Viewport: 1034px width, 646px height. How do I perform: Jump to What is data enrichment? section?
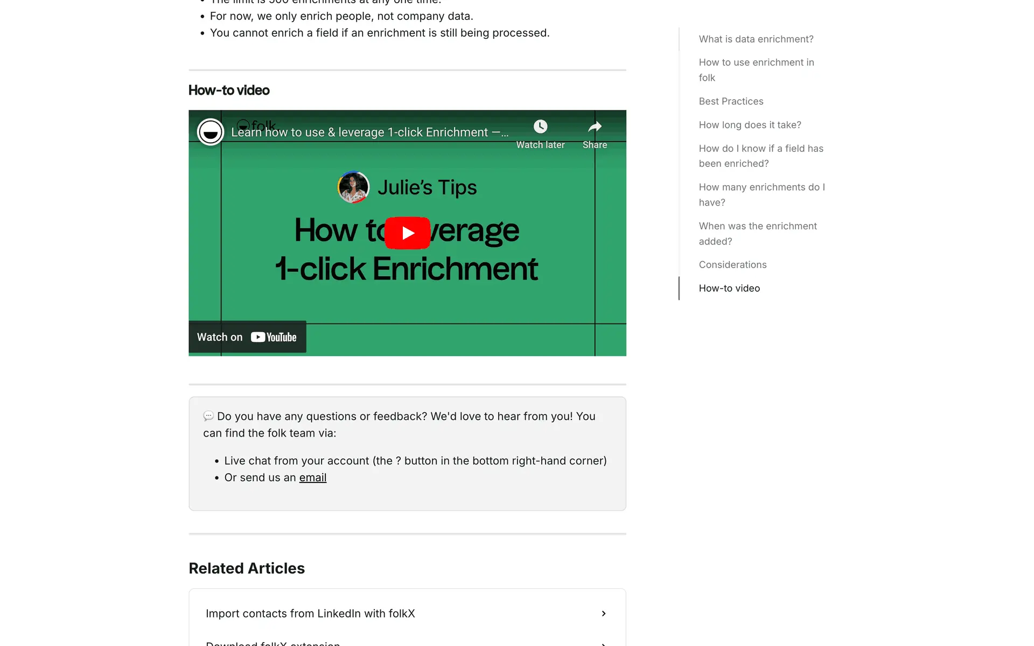point(756,39)
